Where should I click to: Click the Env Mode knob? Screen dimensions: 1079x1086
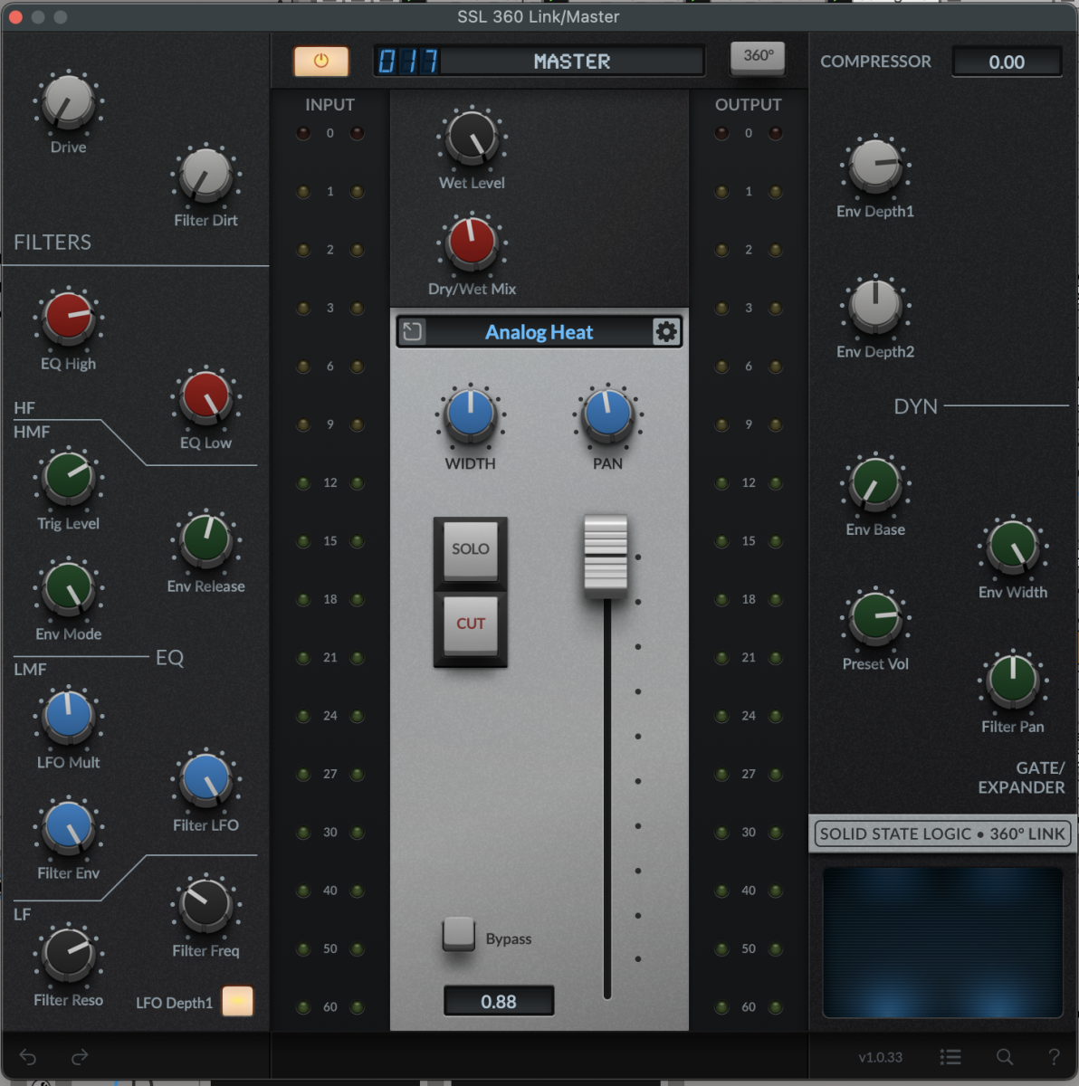(69, 589)
